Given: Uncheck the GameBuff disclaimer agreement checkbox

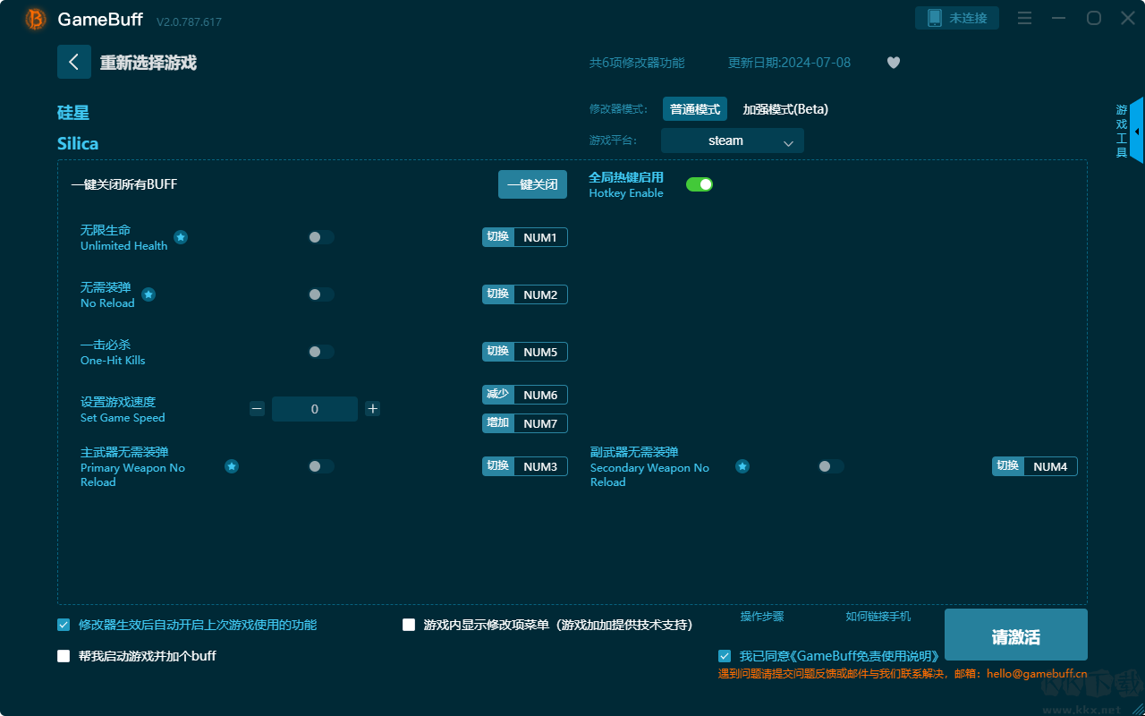Looking at the screenshot, I should click(x=725, y=656).
